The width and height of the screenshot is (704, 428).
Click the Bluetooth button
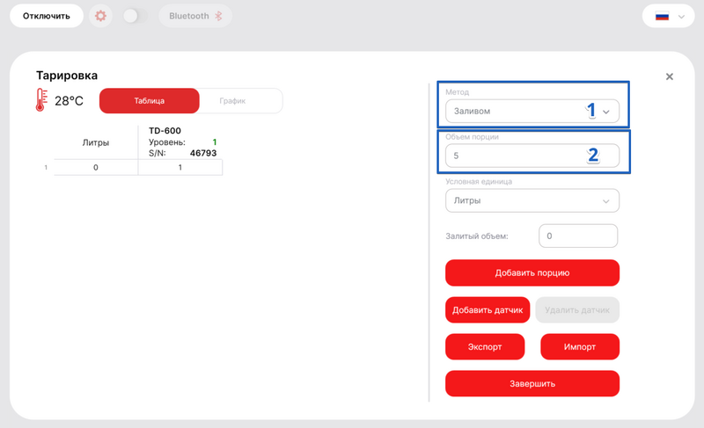195,16
